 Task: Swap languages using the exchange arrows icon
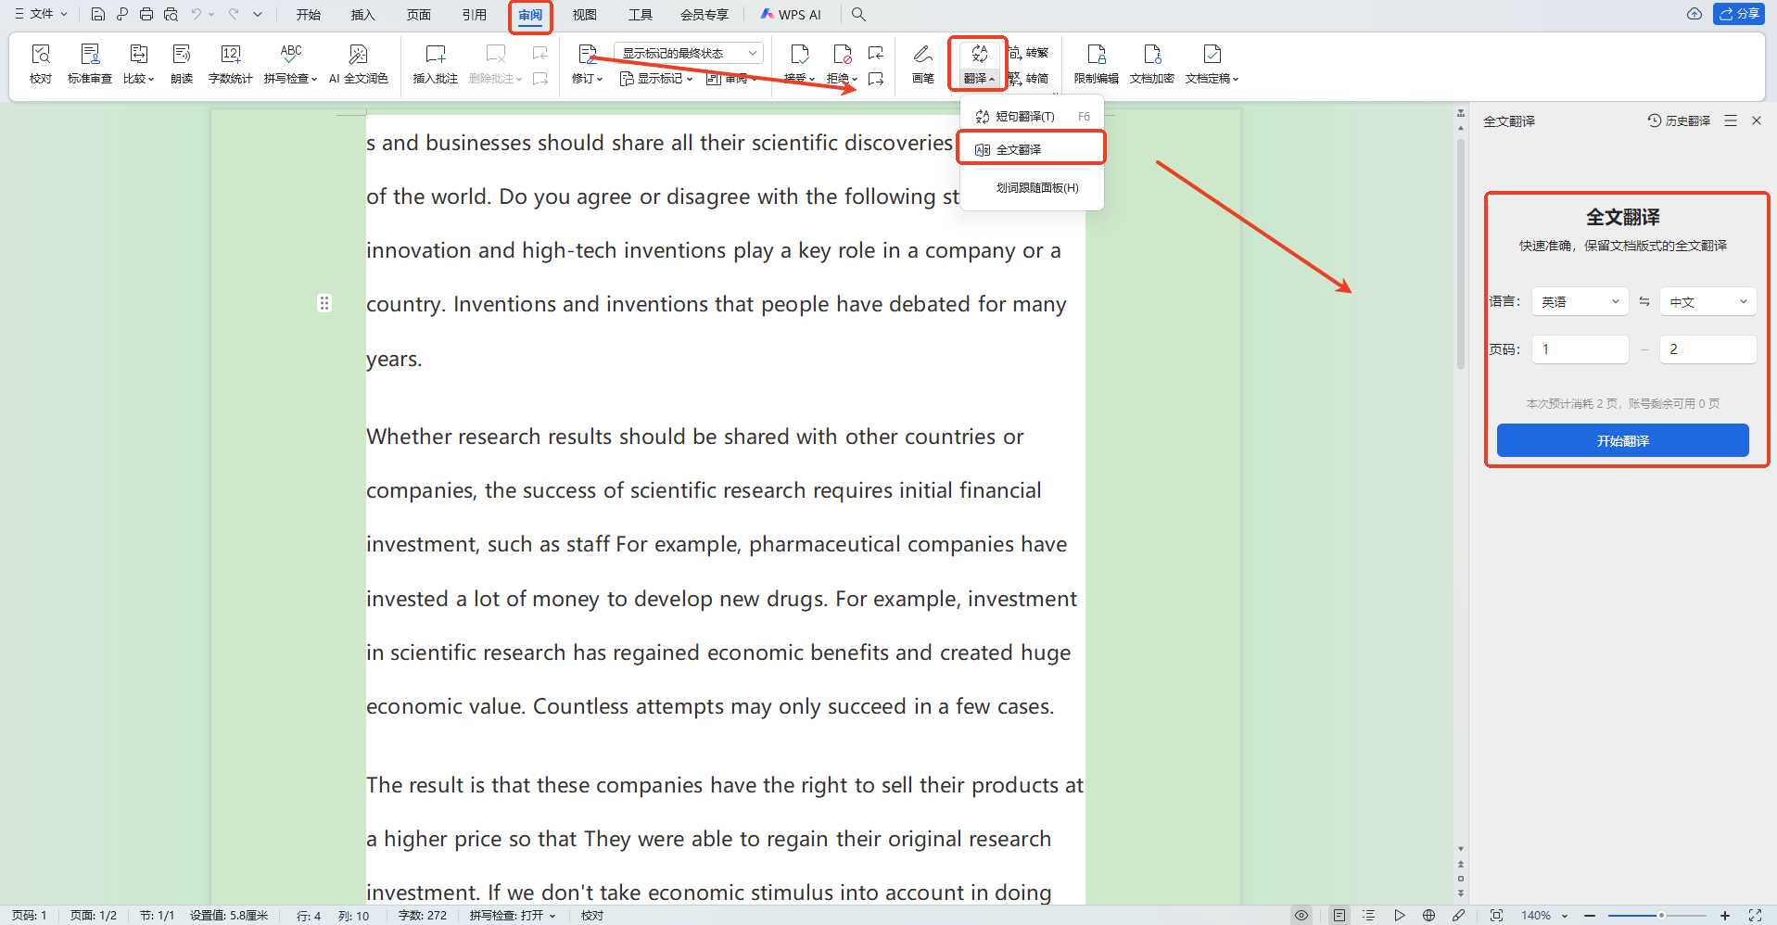(1644, 301)
